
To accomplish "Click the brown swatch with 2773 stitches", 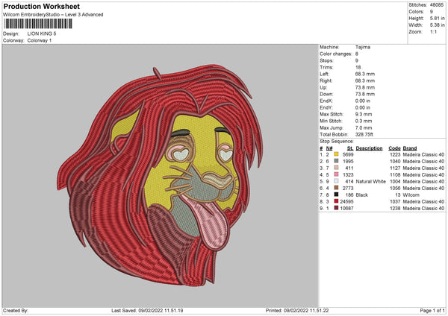I will coord(337,188).
